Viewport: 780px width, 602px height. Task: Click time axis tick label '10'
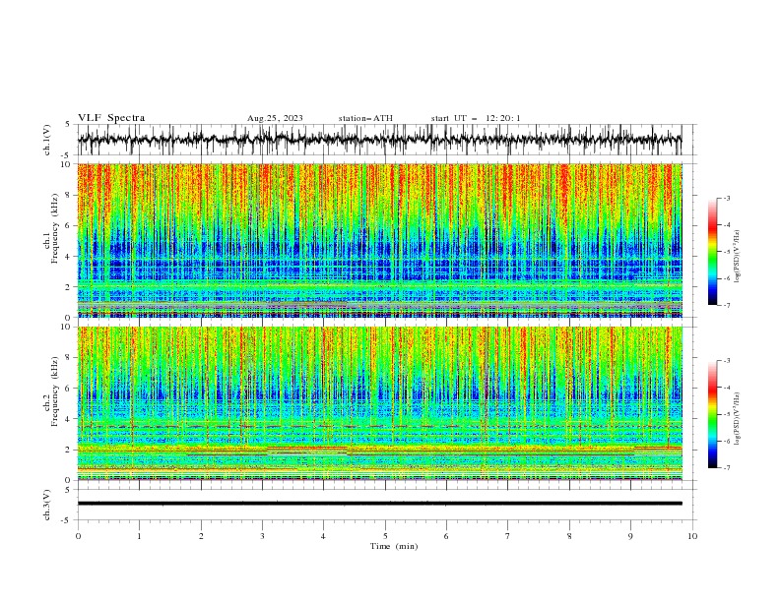tap(692, 536)
